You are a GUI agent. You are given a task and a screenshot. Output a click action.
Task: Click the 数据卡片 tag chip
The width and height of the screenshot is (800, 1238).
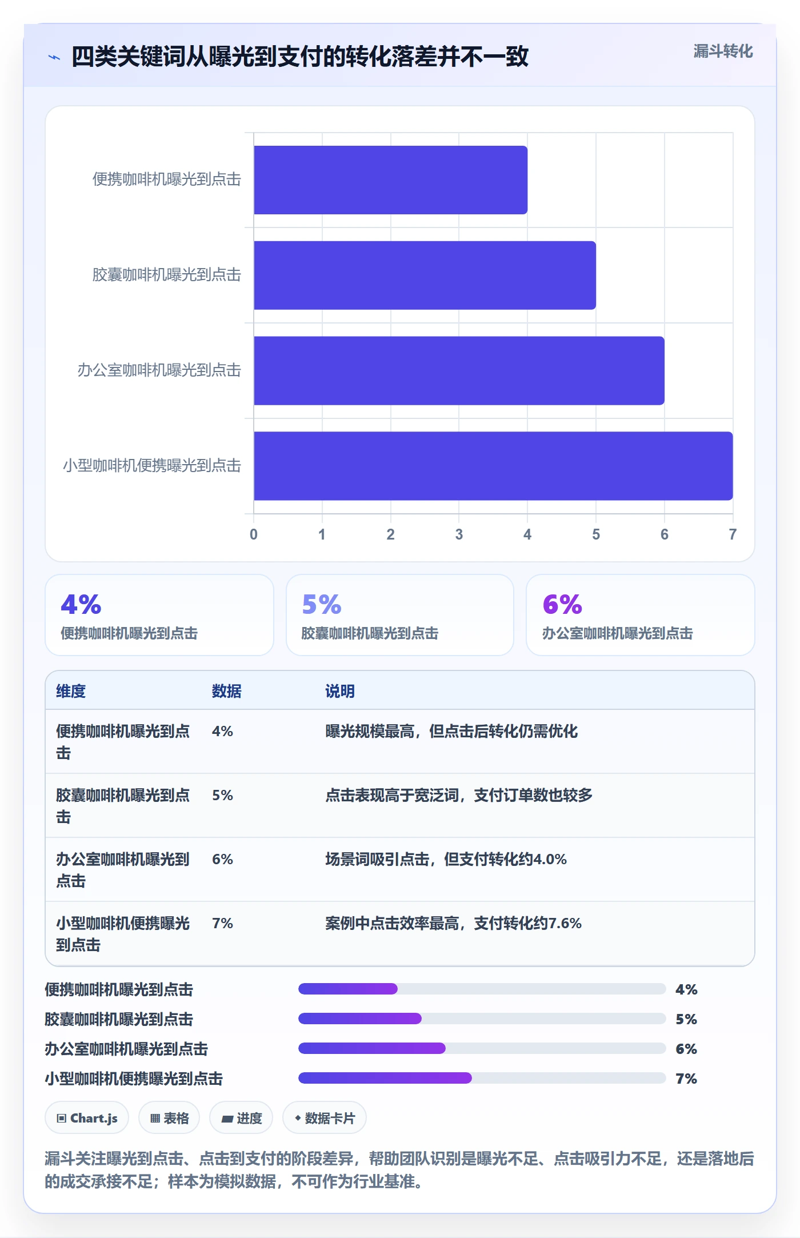point(325,1117)
